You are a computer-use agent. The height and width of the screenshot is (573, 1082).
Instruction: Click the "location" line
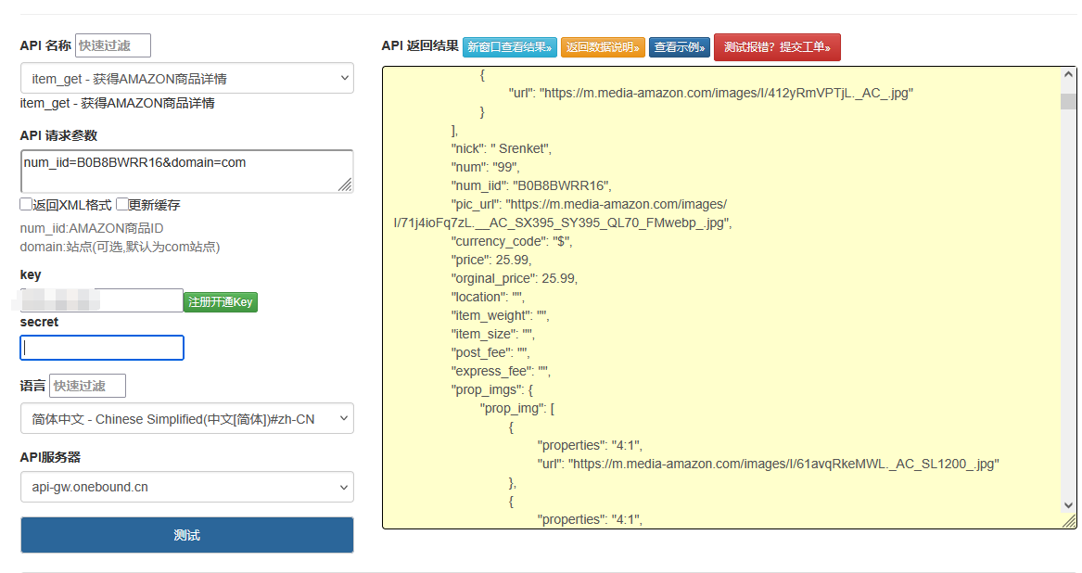pyautogui.click(x=488, y=297)
